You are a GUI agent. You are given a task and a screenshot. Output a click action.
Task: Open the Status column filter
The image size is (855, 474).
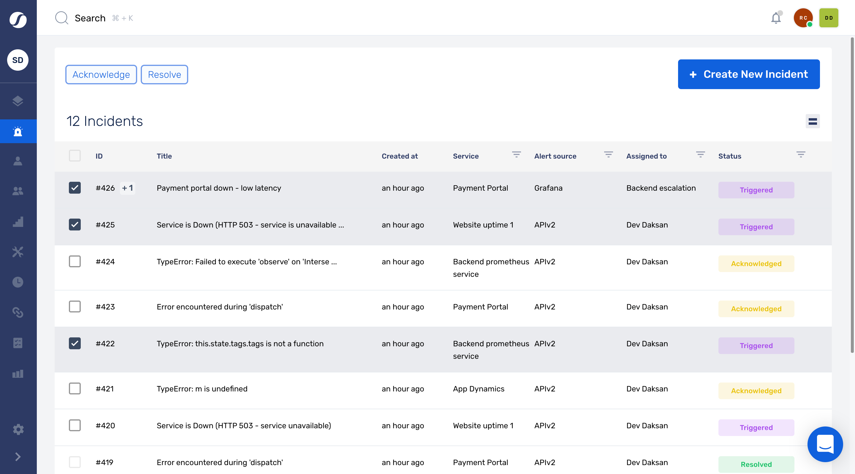coord(801,155)
